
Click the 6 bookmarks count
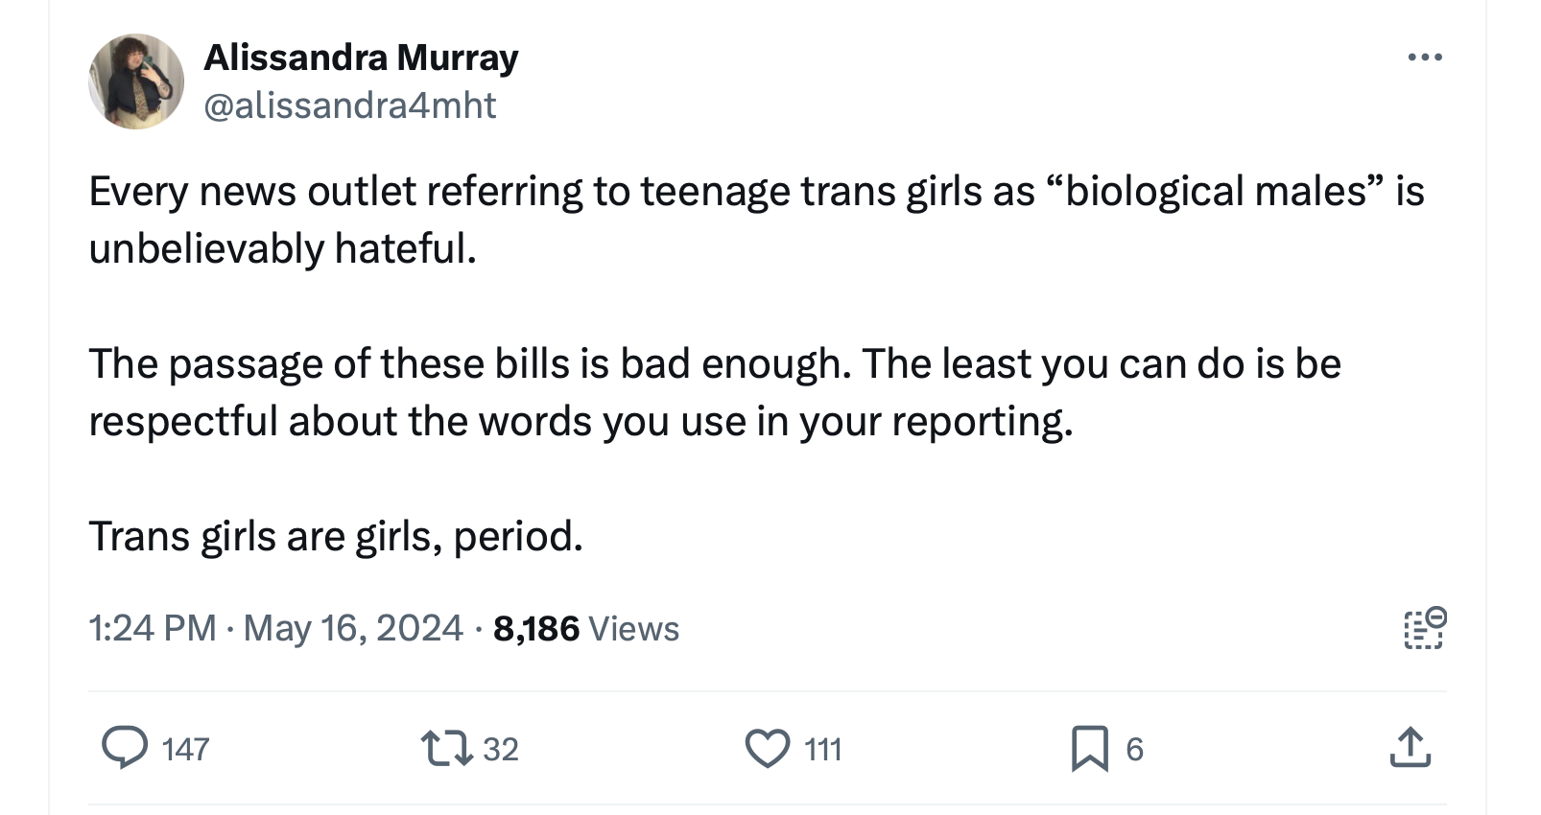coord(1134,749)
